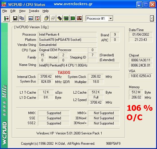Click the Internal Clock value 3708.42
This screenshot has width=157, height=149.
[x=46, y=76]
